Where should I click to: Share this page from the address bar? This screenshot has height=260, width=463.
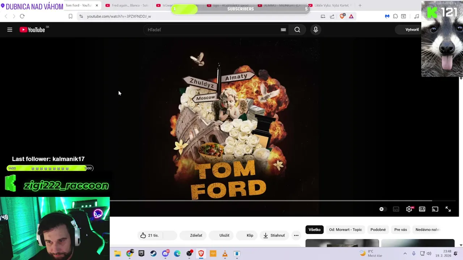[332, 16]
